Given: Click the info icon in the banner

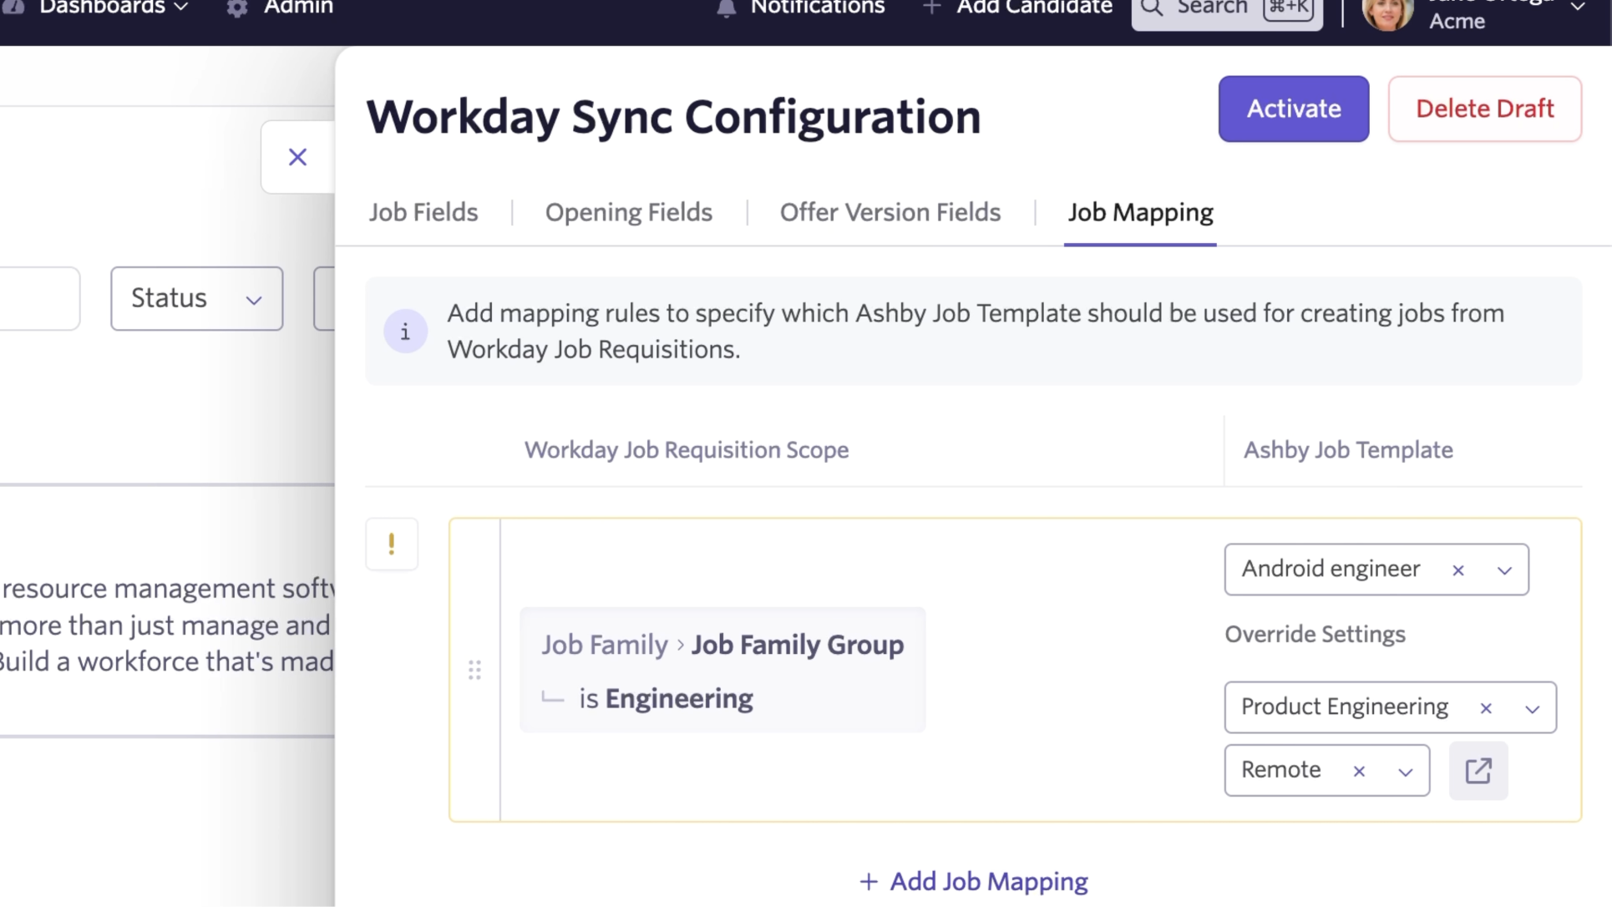Looking at the screenshot, I should (x=405, y=332).
